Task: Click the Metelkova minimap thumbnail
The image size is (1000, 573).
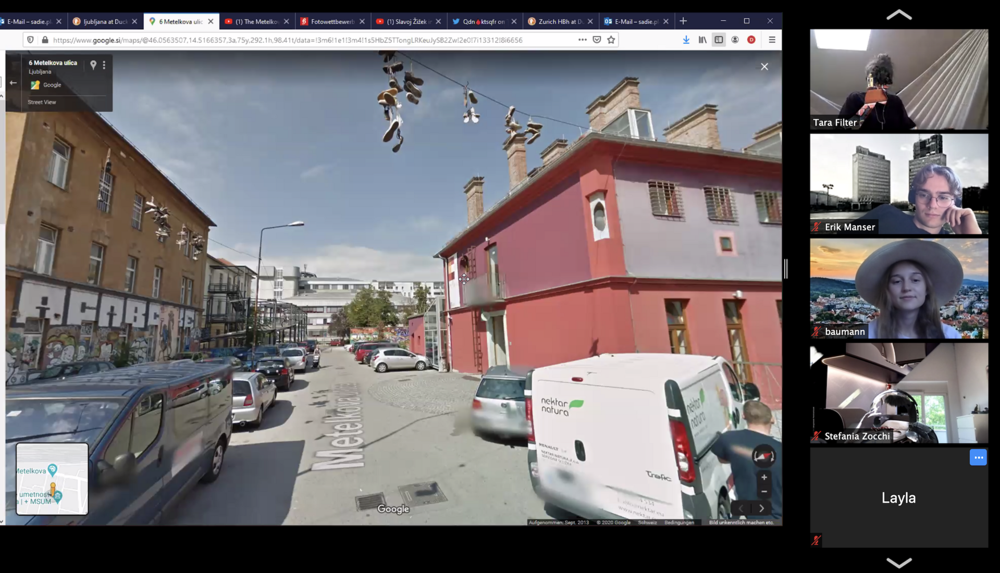Action: [x=52, y=479]
